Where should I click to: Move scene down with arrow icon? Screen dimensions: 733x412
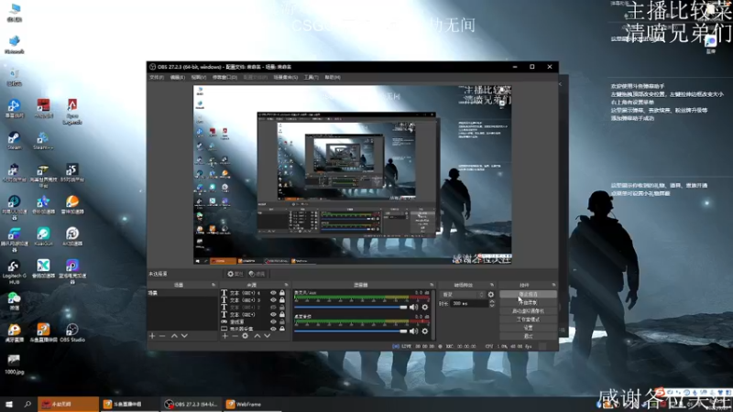(x=184, y=336)
